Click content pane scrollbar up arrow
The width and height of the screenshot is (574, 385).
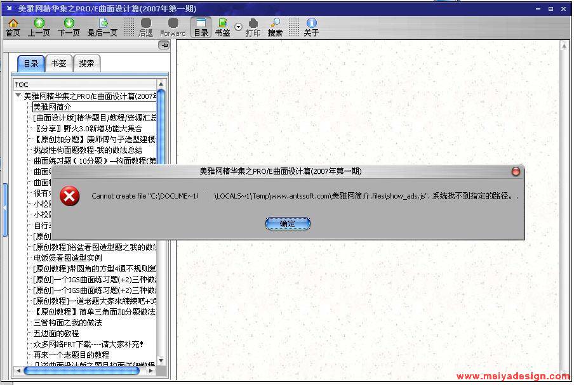pyautogui.click(x=564, y=46)
